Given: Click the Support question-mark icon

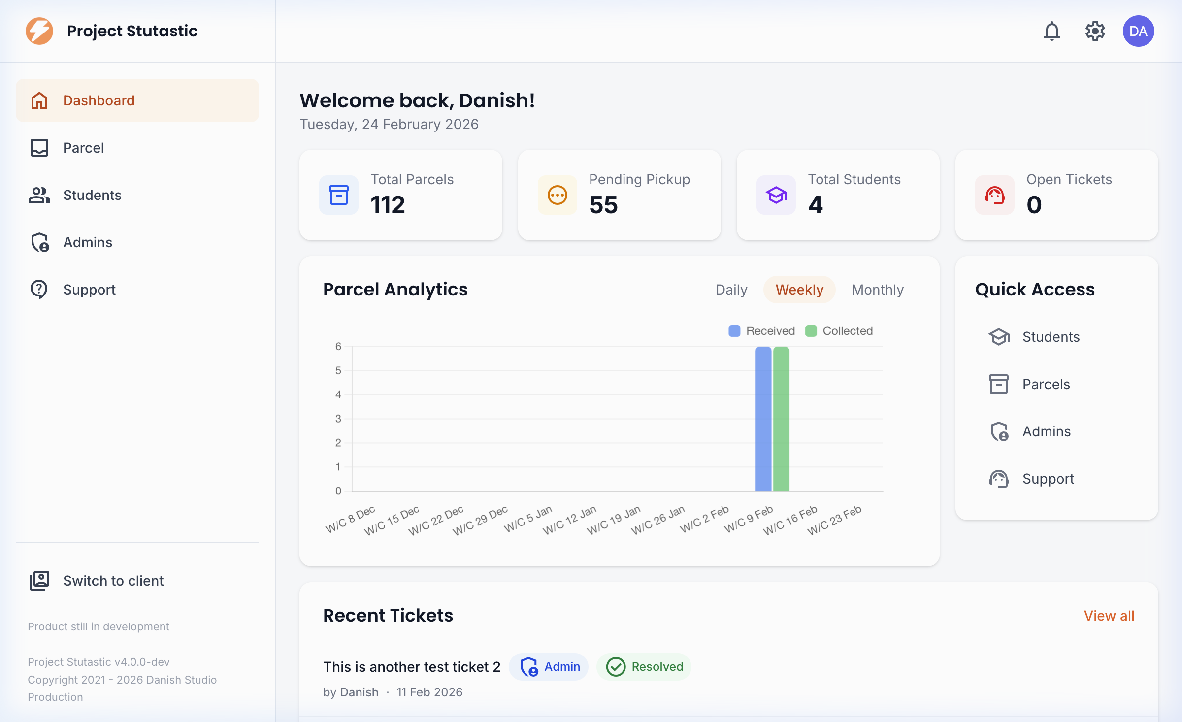Looking at the screenshot, I should 39,289.
